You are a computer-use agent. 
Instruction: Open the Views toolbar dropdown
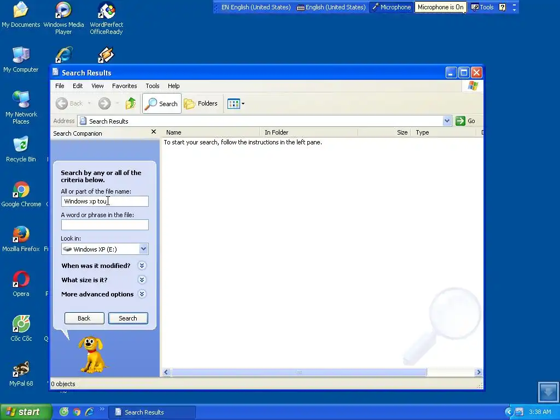click(x=236, y=103)
